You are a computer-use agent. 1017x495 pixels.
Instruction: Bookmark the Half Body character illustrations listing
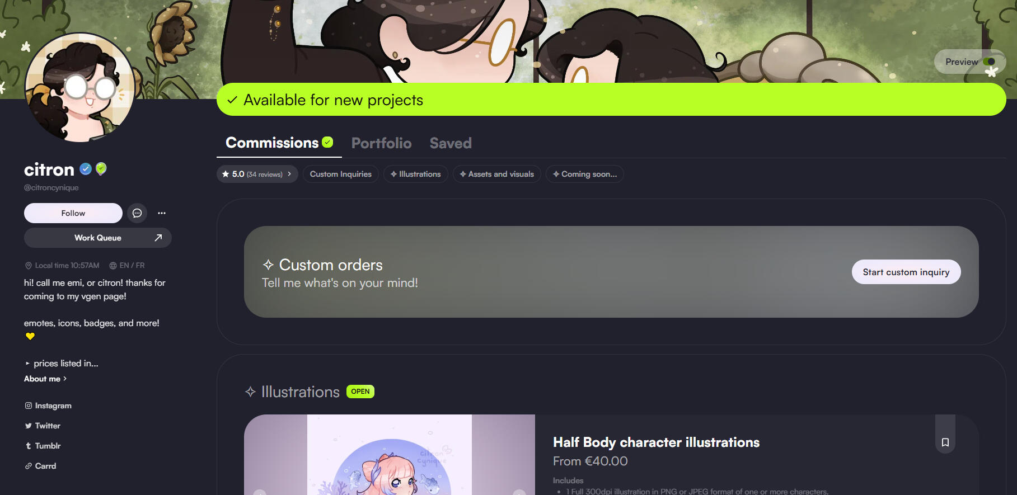(x=945, y=442)
